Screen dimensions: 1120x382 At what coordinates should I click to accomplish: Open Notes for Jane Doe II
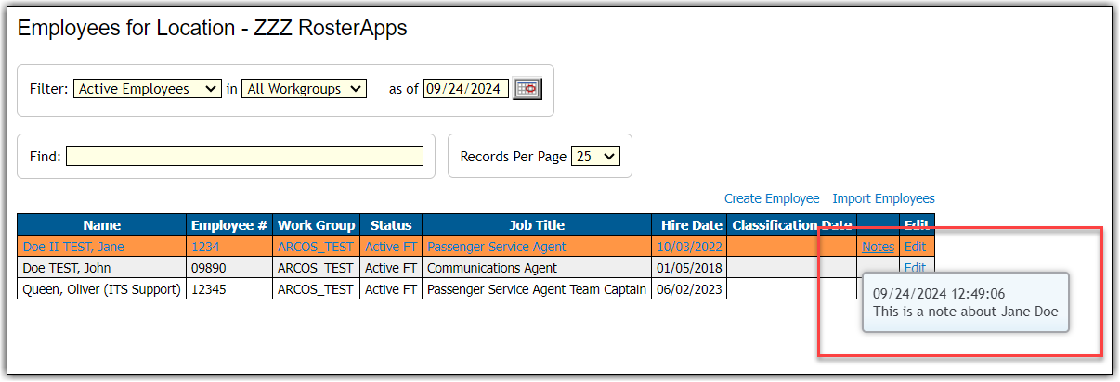pos(878,247)
